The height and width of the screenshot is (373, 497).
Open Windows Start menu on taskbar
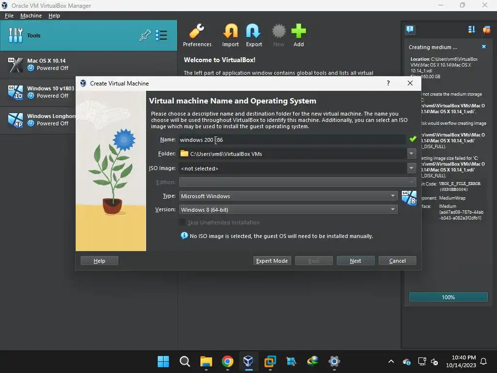coord(164,361)
